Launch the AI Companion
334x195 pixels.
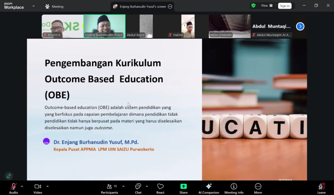(209, 188)
